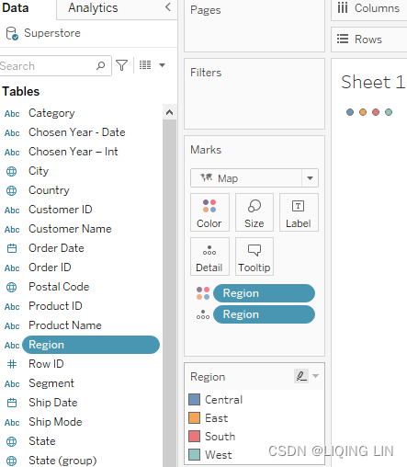Click the Tooltip mark button
407x467 pixels.
[x=254, y=256]
